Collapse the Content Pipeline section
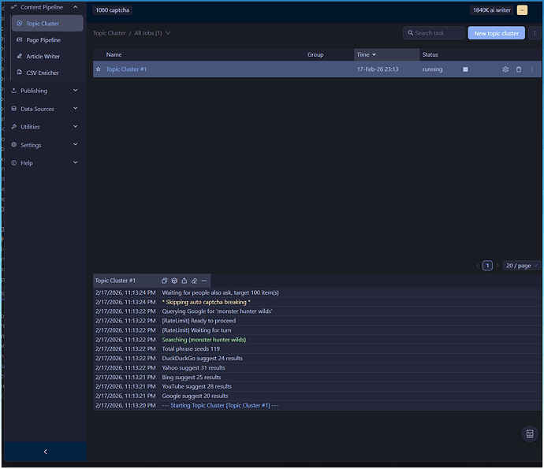The image size is (544, 469). pos(75,7)
